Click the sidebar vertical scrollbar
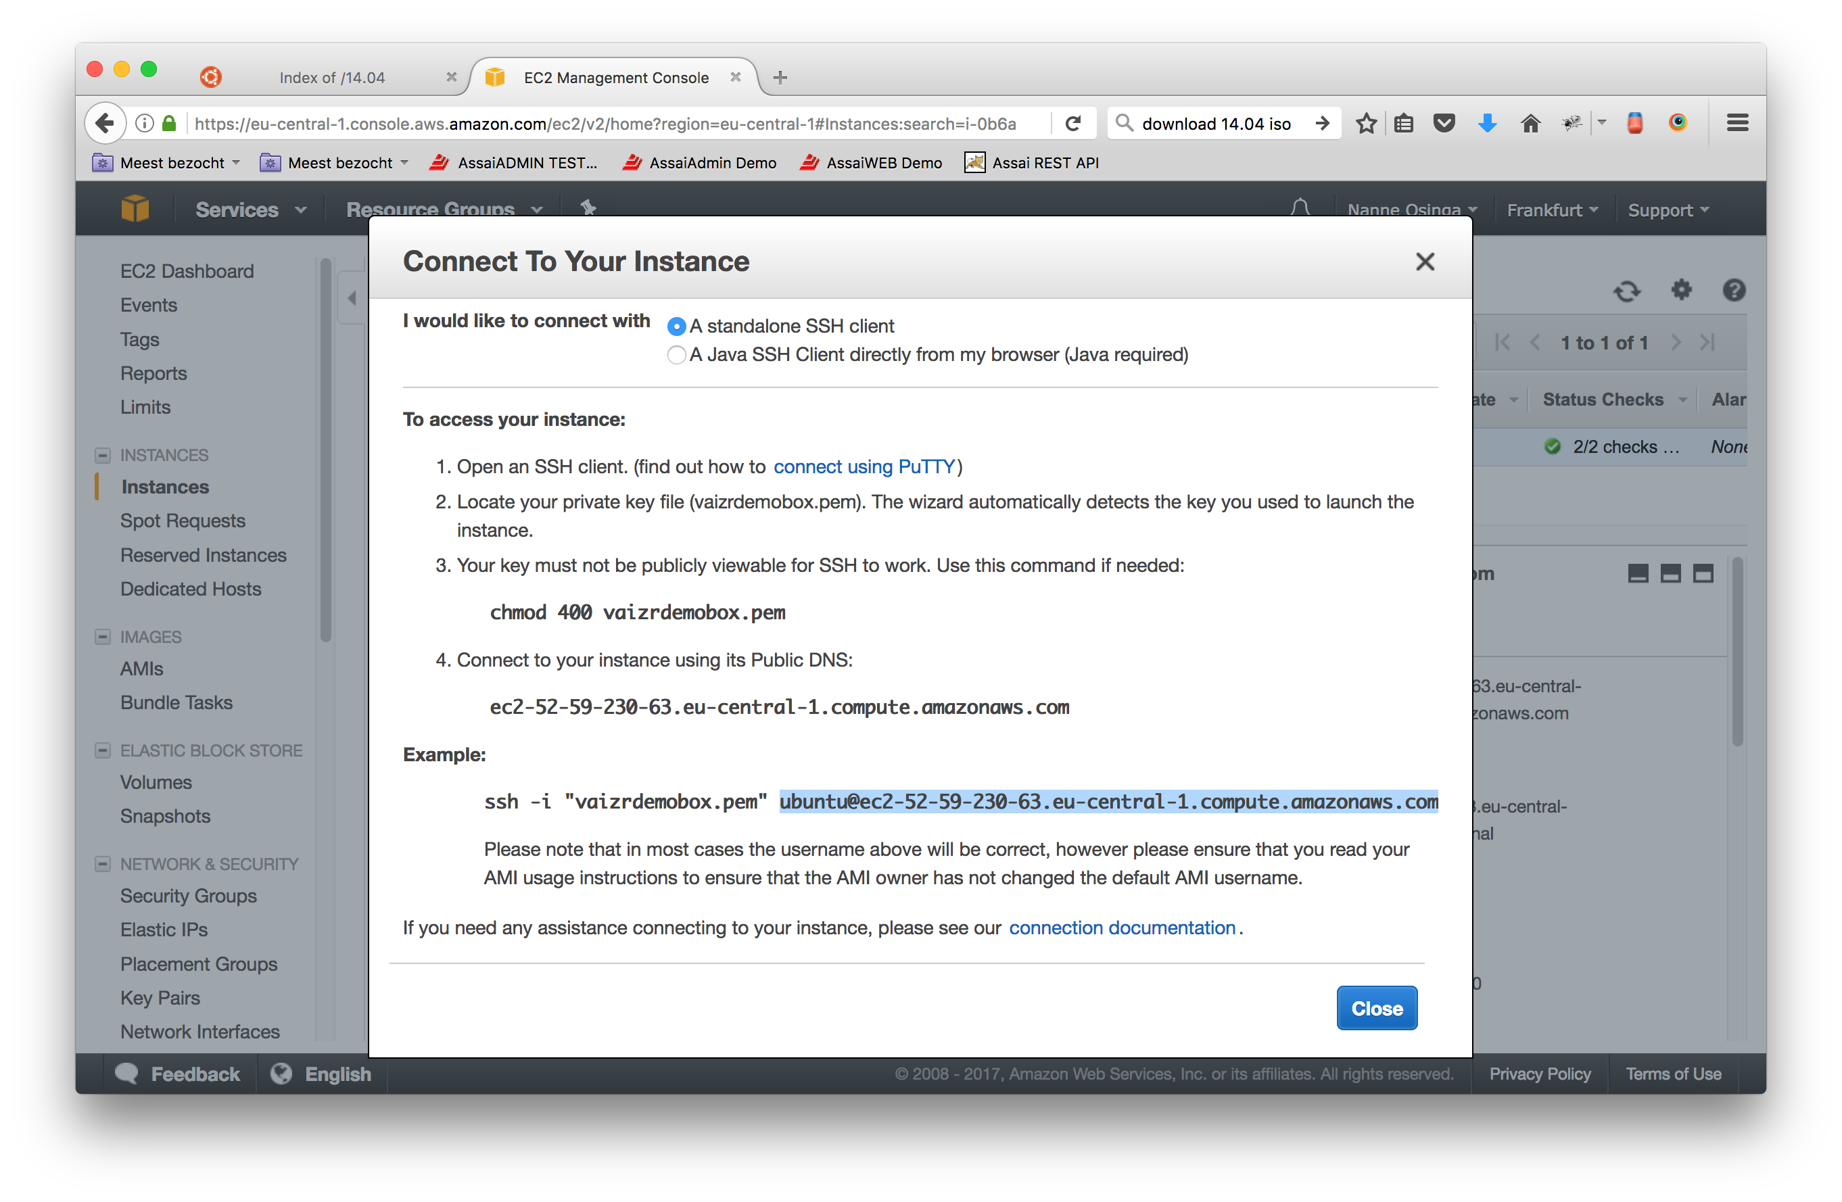The height and width of the screenshot is (1202, 1842). [326, 450]
